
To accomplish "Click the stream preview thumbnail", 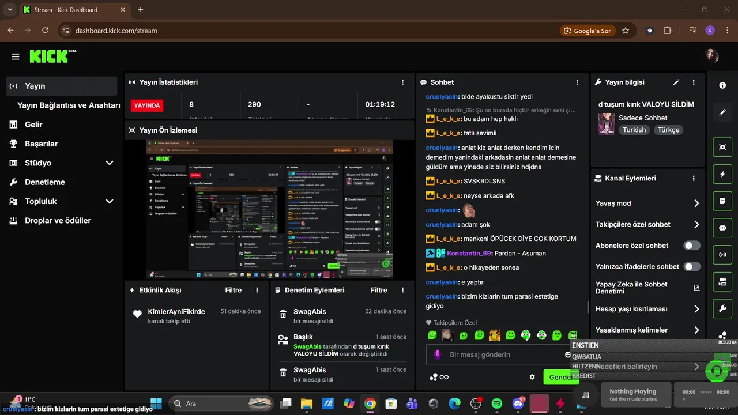I will pyautogui.click(x=270, y=209).
